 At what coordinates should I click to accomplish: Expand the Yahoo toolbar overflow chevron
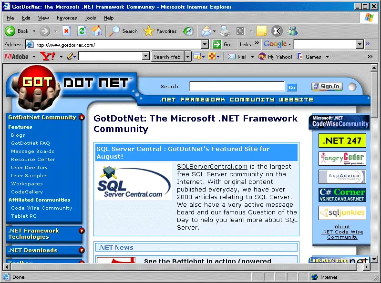(x=370, y=56)
